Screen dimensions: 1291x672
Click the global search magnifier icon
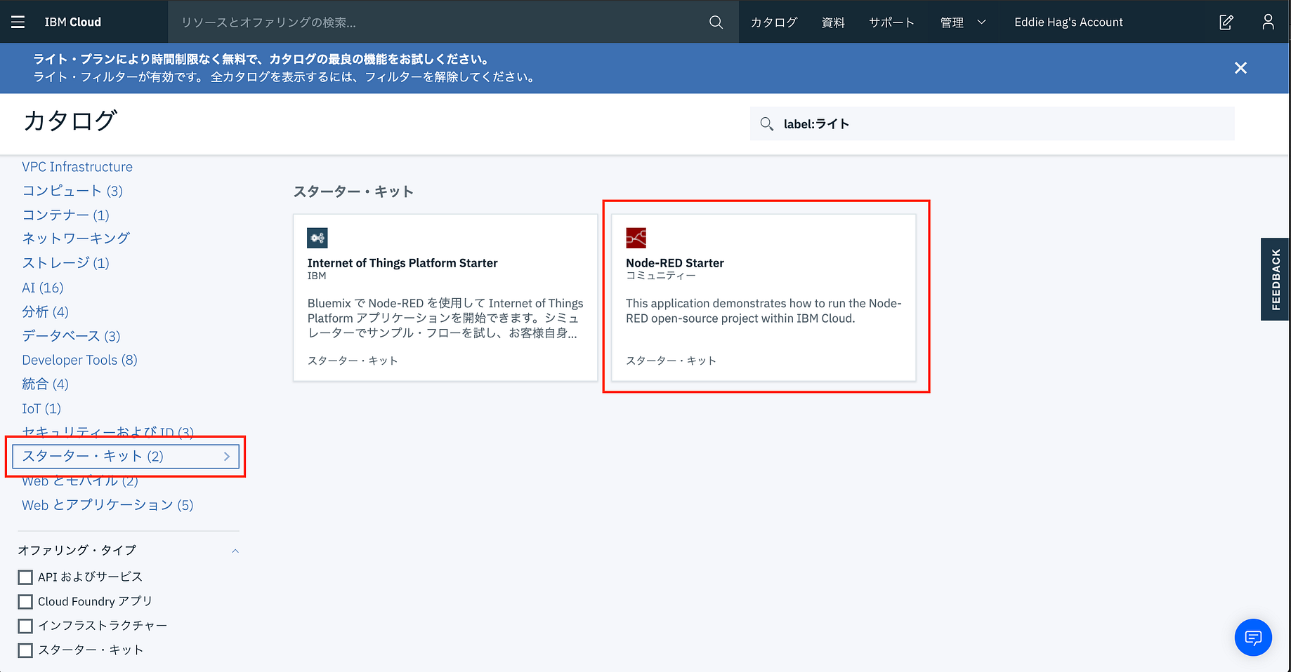716,22
